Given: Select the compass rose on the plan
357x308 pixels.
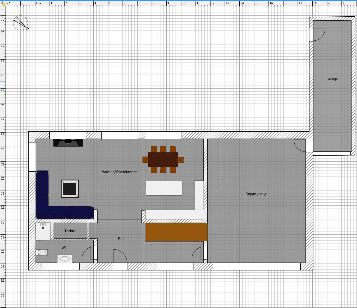Looking at the screenshot, I should [21, 23].
